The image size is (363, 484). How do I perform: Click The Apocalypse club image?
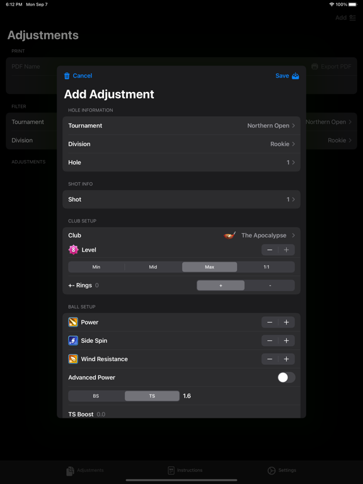[x=229, y=236]
